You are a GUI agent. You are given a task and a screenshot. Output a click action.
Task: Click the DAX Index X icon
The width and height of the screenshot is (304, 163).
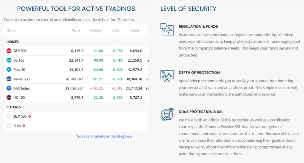[9, 88]
